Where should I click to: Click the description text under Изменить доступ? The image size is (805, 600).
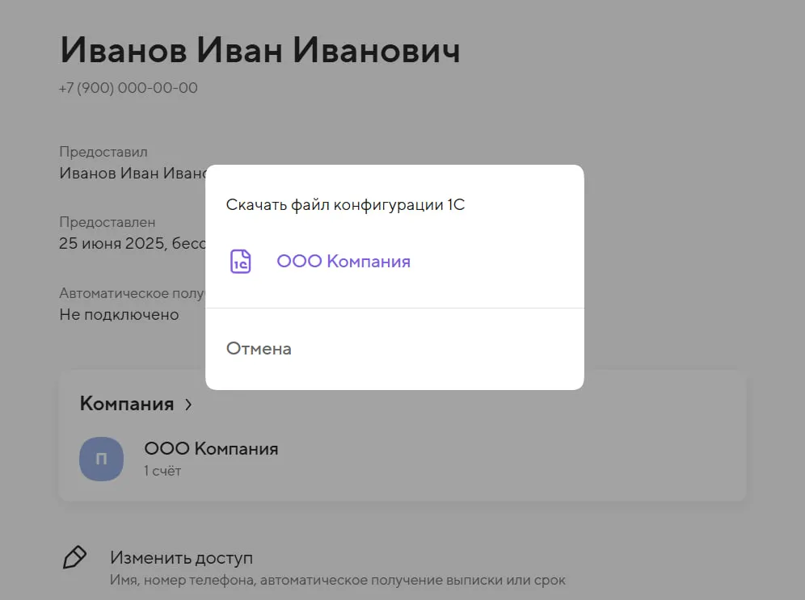coord(337,580)
